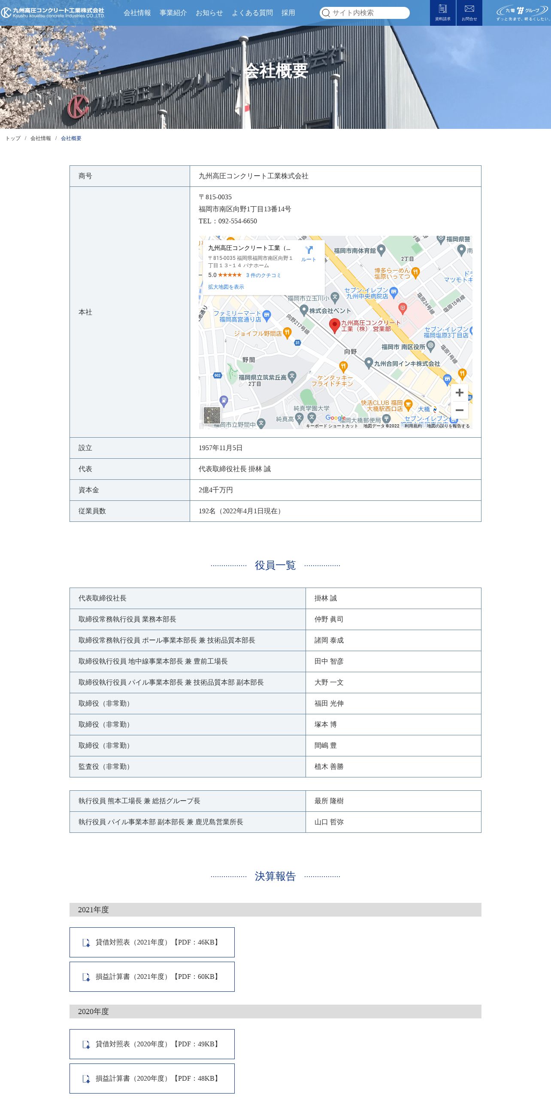This screenshot has height=1103, width=551.
Task: Open 3 件のクチコミ reviews link
Action: (x=263, y=275)
